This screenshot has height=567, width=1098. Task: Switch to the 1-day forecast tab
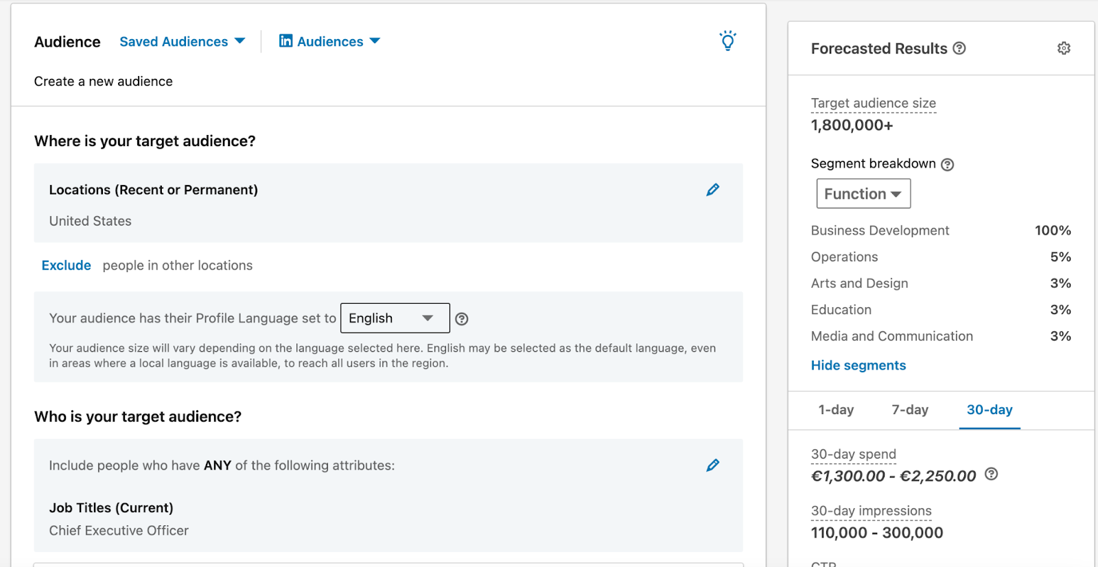pyautogui.click(x=836, y=410)
